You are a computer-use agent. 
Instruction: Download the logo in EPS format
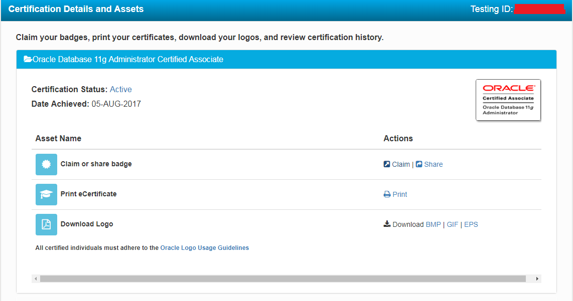(x=471, y=224)
